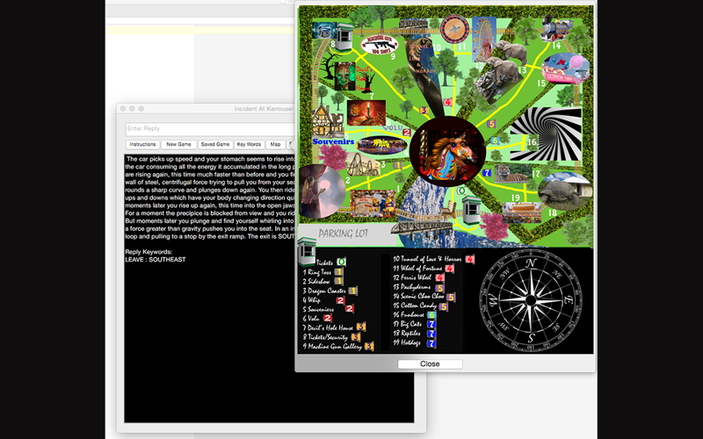Image resolution: width=703 pixels, height=439 pixels.
Task: Select the tortoise image at location 18
Action: pyautogui.click(x=564, y=191)
